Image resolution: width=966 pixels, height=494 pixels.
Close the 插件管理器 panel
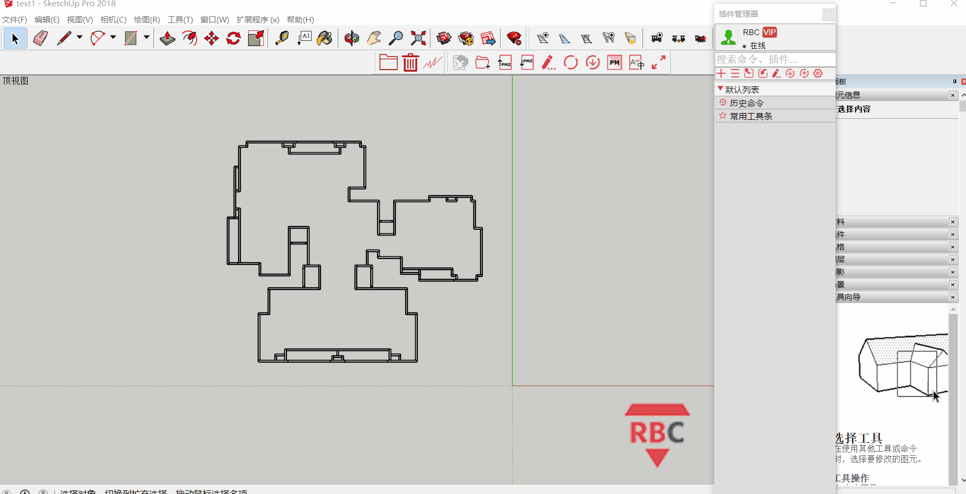(x=828, y=15)
